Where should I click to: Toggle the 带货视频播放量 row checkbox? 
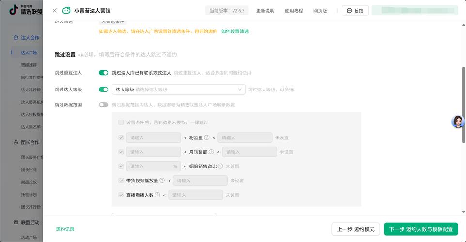click(x=121, y=180)
